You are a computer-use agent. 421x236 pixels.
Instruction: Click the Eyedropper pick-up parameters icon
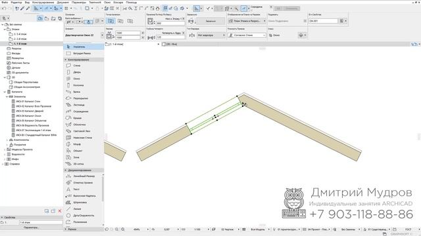[22, 9]
